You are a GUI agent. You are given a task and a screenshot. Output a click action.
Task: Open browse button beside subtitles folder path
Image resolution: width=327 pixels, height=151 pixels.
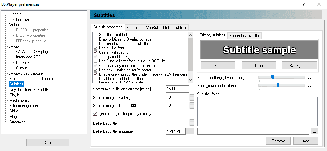point(314,131)
